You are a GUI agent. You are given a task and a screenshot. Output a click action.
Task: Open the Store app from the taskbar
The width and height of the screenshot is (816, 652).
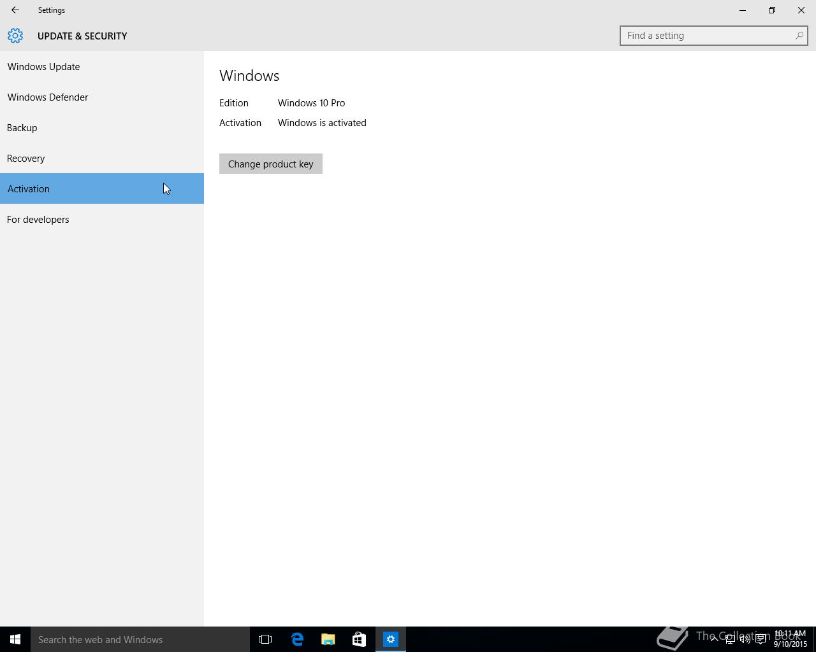(359, 639)
